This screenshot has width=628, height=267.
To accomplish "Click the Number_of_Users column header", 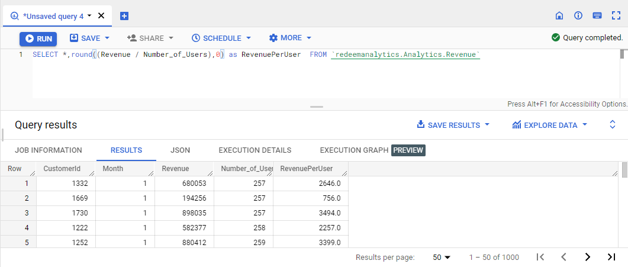I will [243, 169].
